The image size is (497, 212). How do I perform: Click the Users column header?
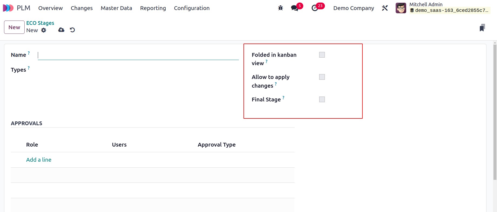pyautogui.click(x=119, y=145)
